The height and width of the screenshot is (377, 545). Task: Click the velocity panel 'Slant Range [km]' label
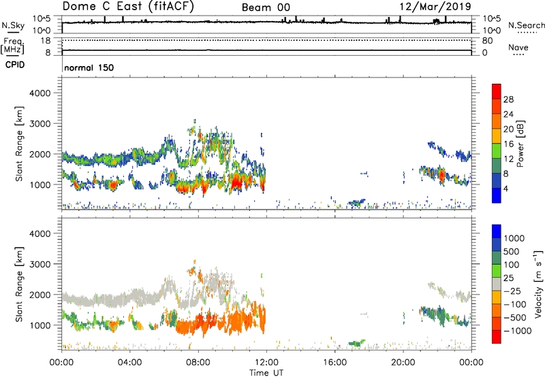(x=19, y=284)
